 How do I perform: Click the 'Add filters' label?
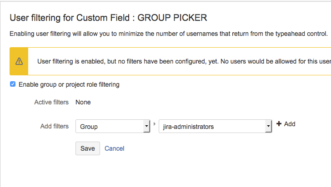[55, 126]
